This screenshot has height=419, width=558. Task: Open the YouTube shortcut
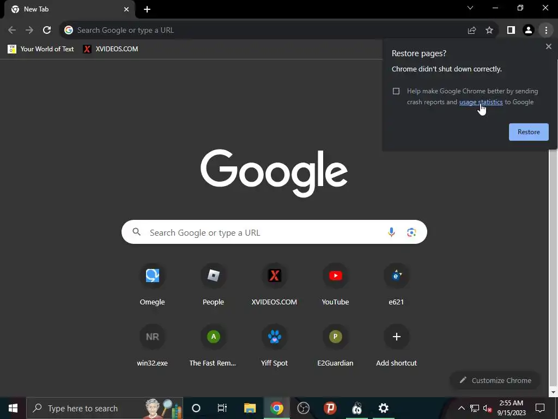tap(335, 285)
